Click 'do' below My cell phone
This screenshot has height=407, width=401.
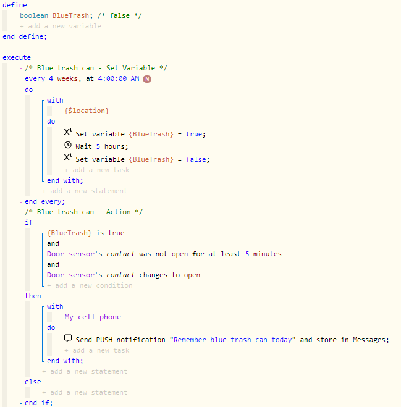51,327
